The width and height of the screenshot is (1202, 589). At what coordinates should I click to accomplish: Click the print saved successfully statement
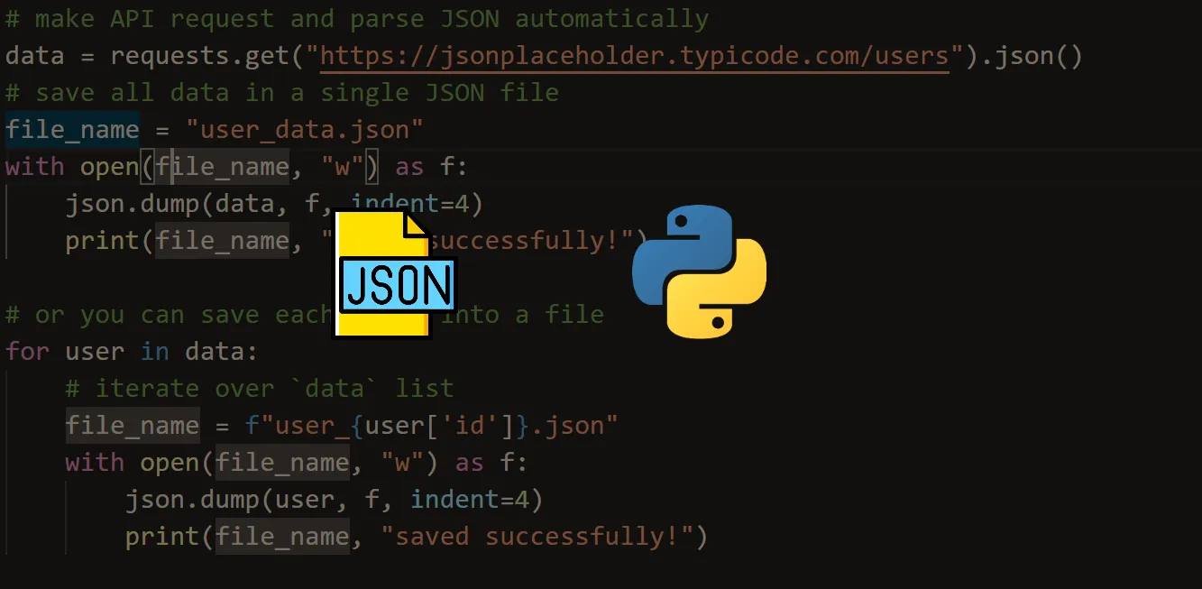click(x=415, y=536)
